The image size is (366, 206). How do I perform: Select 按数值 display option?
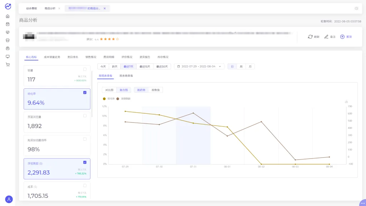156,90
